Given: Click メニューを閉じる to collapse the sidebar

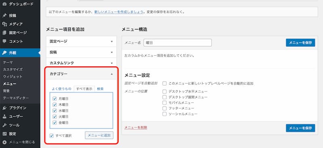Looking at the screenshot, I should 22,142.
